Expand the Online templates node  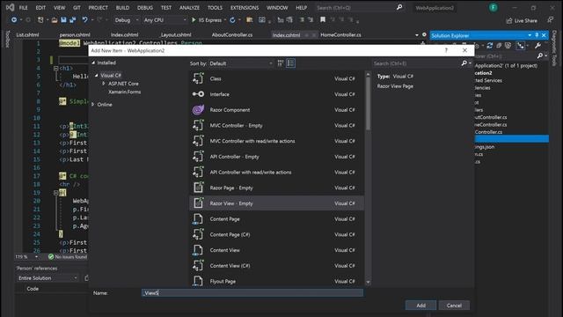pyautogui.click(x=93, y=105)
